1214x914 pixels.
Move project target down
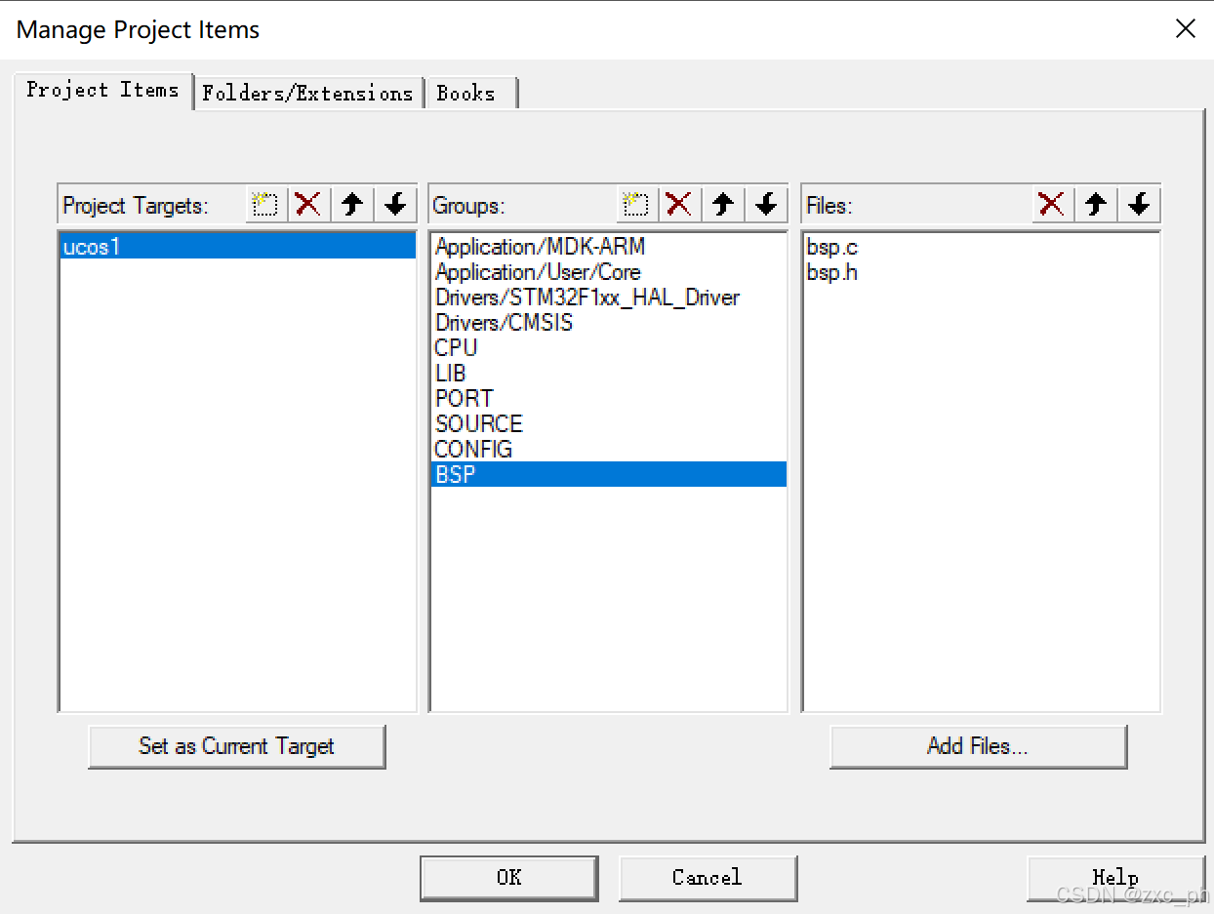[395, 205]
